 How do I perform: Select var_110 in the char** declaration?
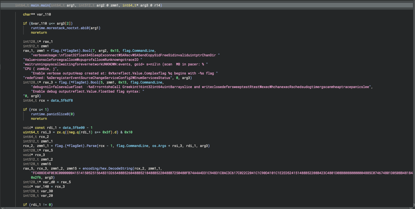44,14
